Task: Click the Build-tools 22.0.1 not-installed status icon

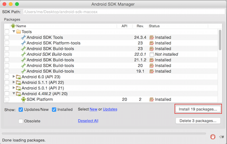Action: (152, 54)
